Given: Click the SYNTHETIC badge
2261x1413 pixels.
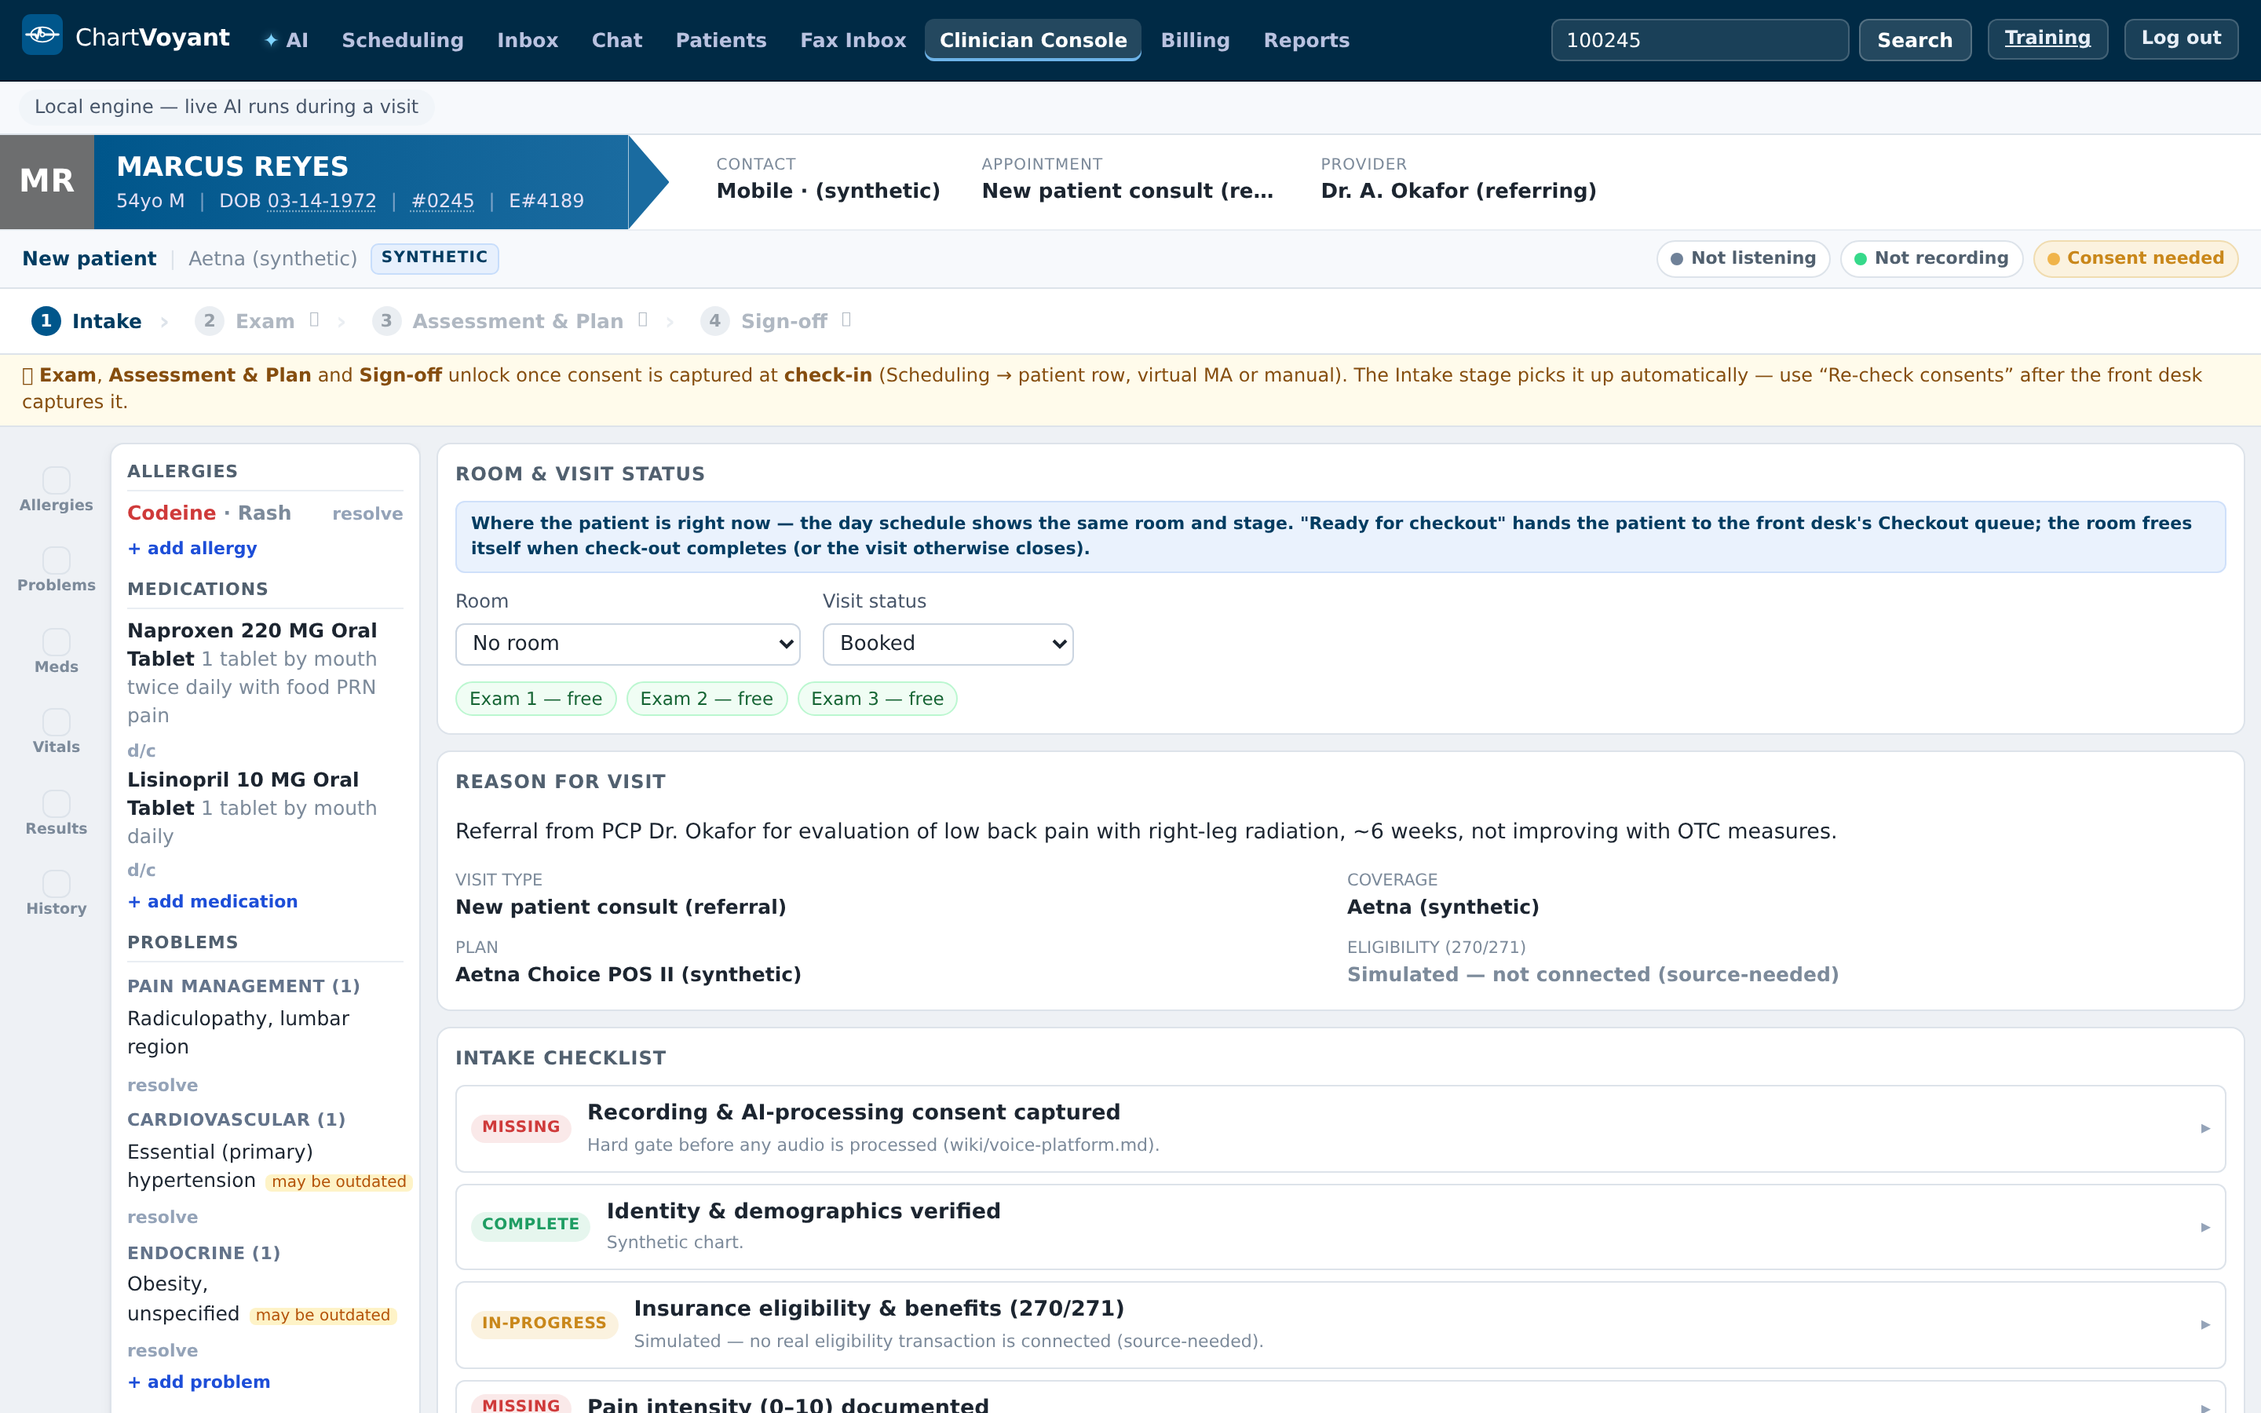Looking at the screenshot, I should [x=434, y=258].
